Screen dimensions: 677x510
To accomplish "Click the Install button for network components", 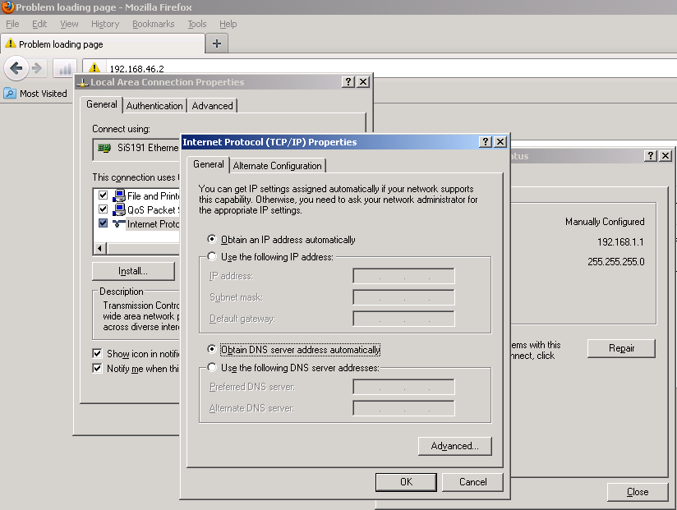I will [x=134, y=270].
